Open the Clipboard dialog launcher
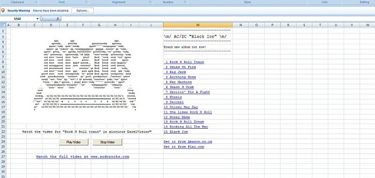The image size is (375, 178). pos(36,2)
